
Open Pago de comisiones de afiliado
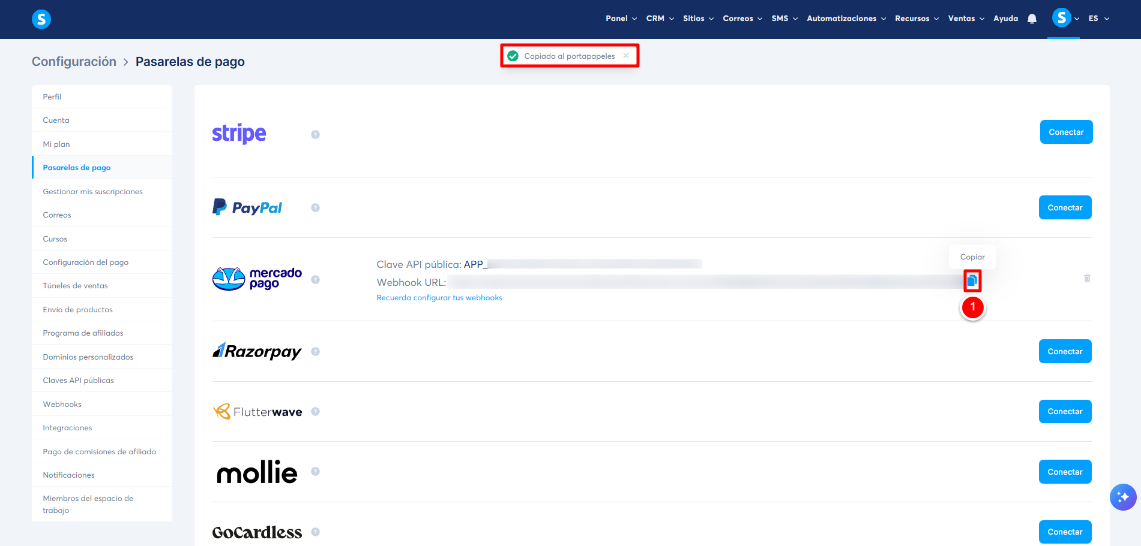pyautogui.click(x=102, y=451)
